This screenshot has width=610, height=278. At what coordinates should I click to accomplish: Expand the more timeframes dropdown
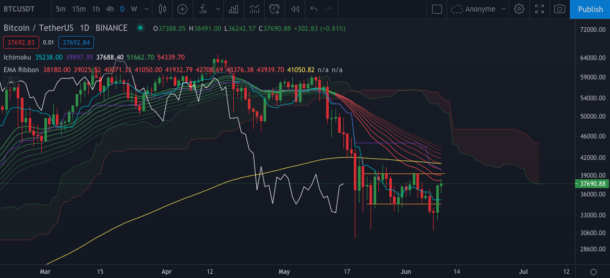[146, 9]
